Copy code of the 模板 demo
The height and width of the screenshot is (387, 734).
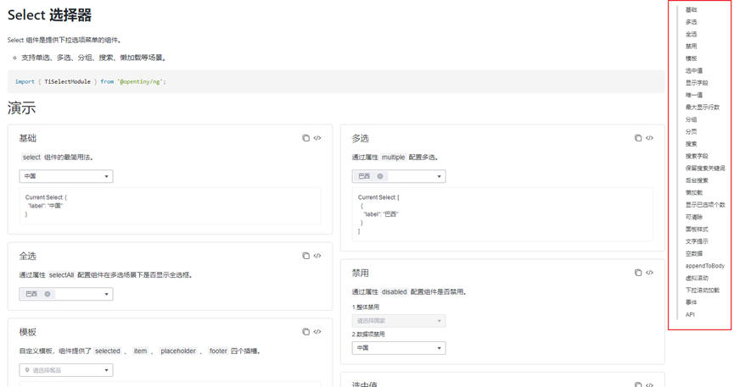[305, 332]
